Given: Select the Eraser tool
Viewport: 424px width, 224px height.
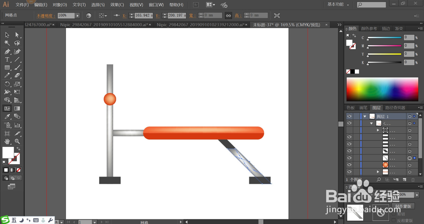Looking at the screenshot, I should pyautogui.click(x=17, y=76).
